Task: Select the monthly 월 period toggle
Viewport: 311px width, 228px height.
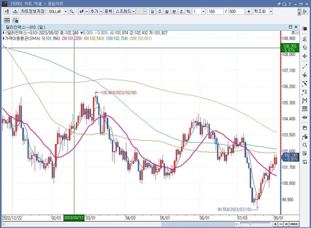Action: tap(167, 12)
